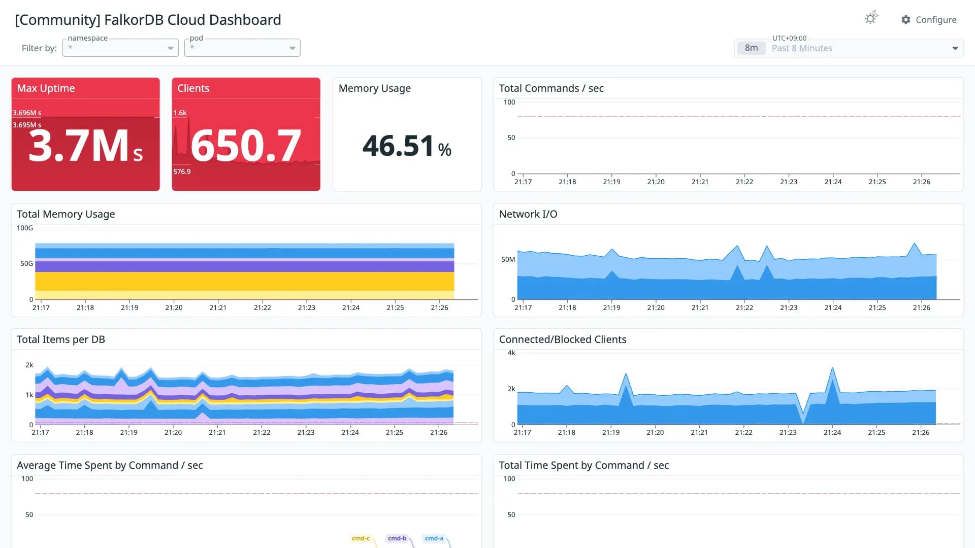This screenshot has height=548, width=975.
Task: Click the Configure gear icon
Action: pyautogui.click(x=906, y=20)
